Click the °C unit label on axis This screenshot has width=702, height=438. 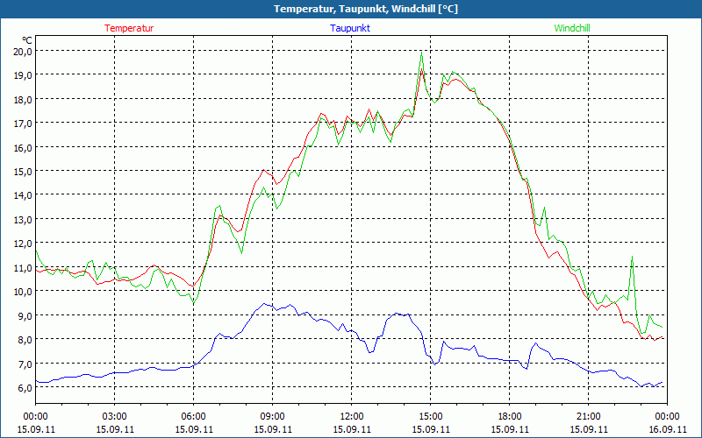pos(26,40)
